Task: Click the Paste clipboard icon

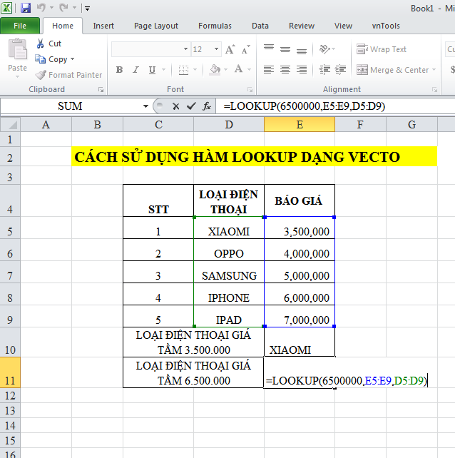Action: pos(18,49)
